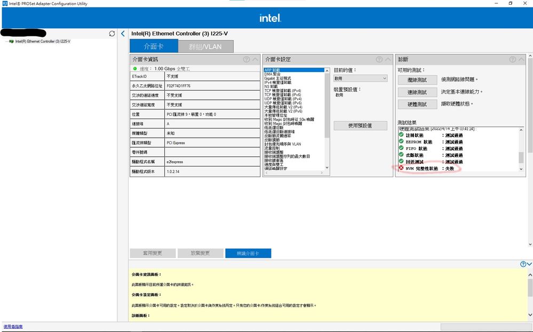This screenshot has width=533, height=332.
Task: Click the 放棄變更 button
Action: (x=200, y=253)
